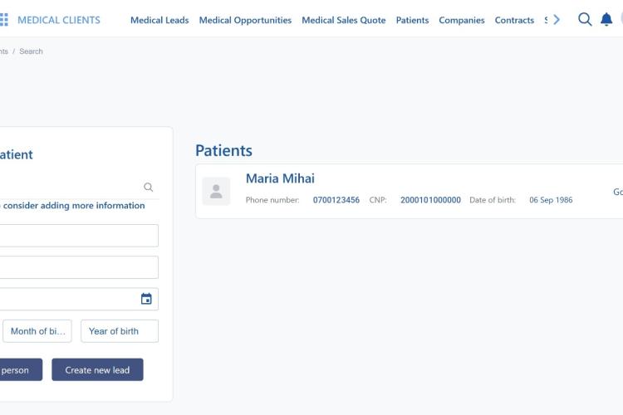This screenshot has width=623, height=415.
Task: Expand more nav items with right chevron
Action: 557,19
